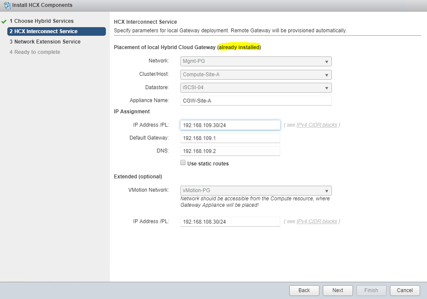The image size is (427, 299).
Task: Click the DNS field containing 192.168.109.2
Action: point(230,151)
